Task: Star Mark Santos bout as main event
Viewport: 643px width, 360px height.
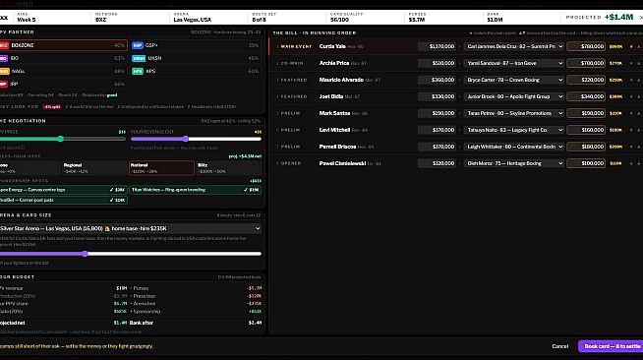Action: tap(631, 113)
